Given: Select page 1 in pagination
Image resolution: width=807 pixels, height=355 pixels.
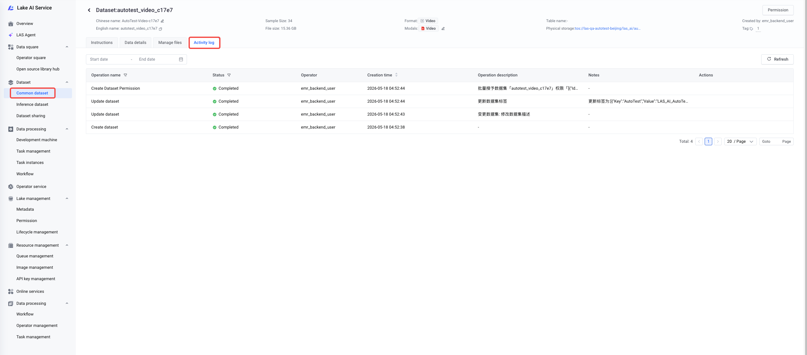Looking at the screenshot, I should pos(708,141).
